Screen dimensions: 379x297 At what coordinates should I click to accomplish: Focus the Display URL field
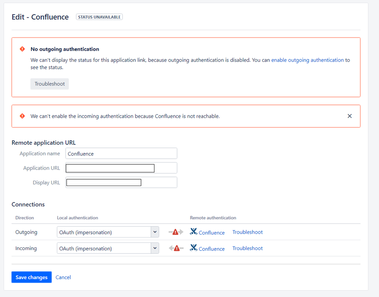click(121, 182)
